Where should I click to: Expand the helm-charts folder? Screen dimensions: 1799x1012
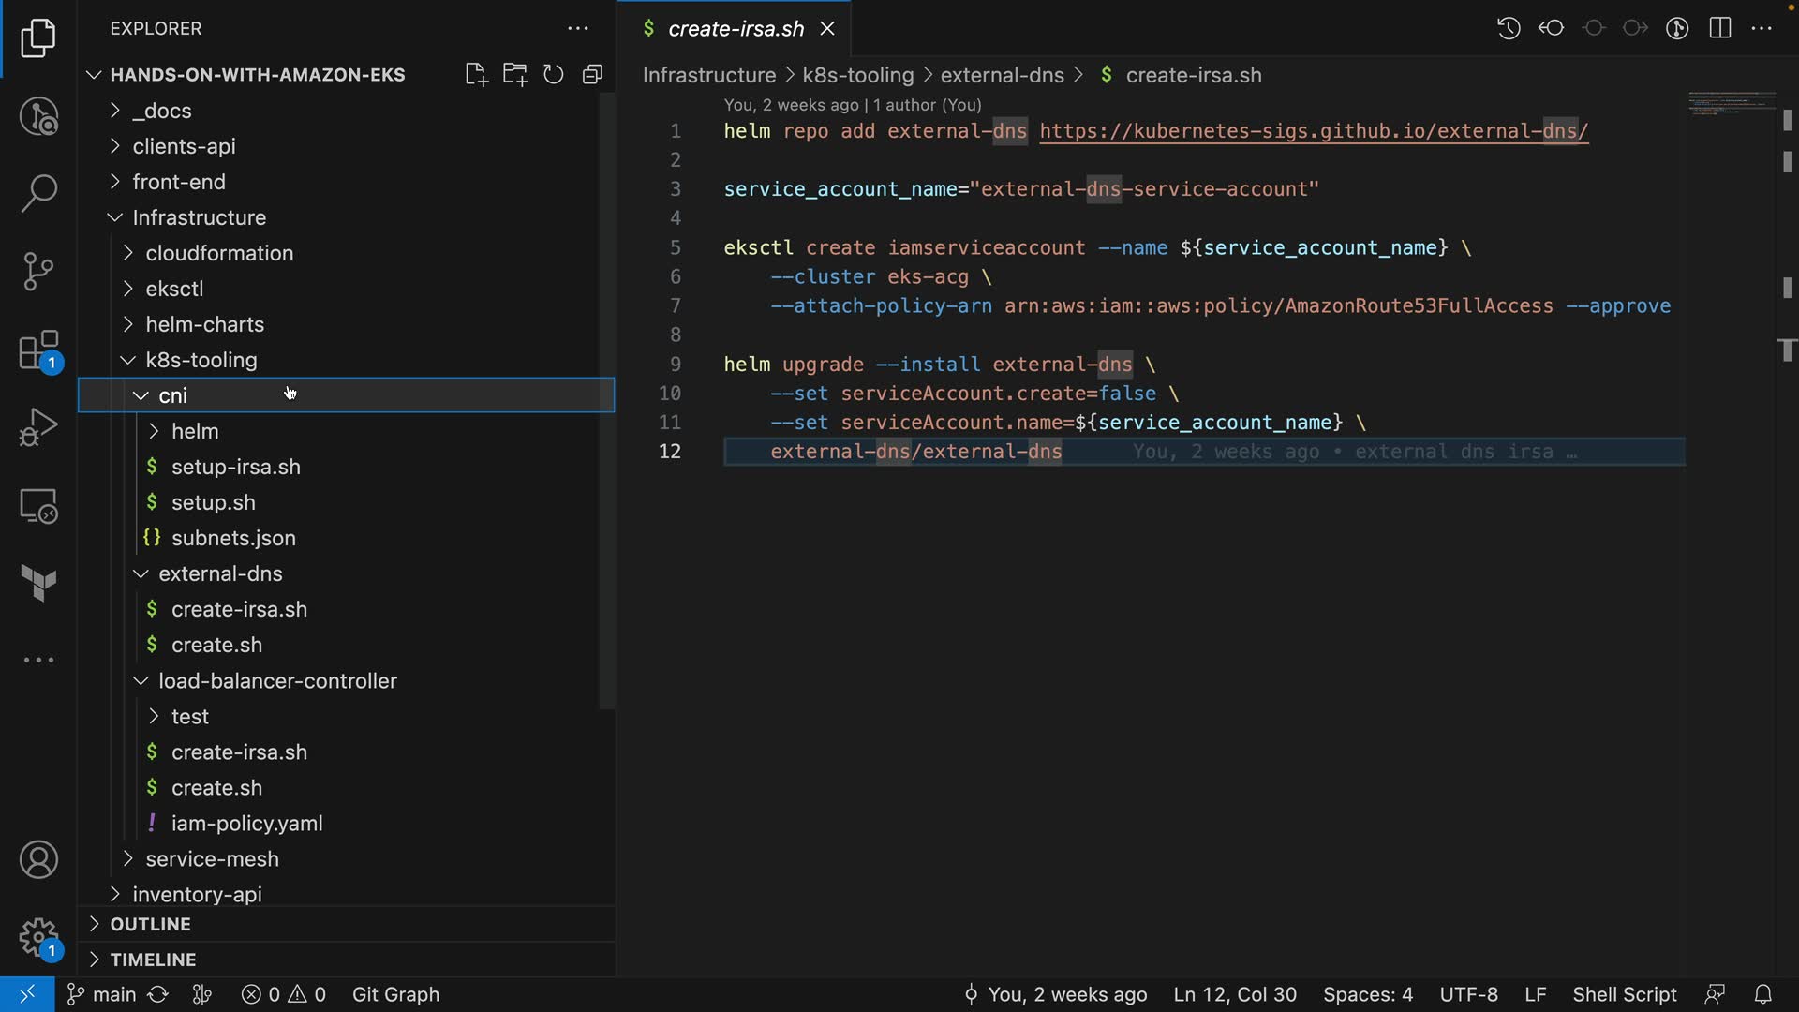204,324
